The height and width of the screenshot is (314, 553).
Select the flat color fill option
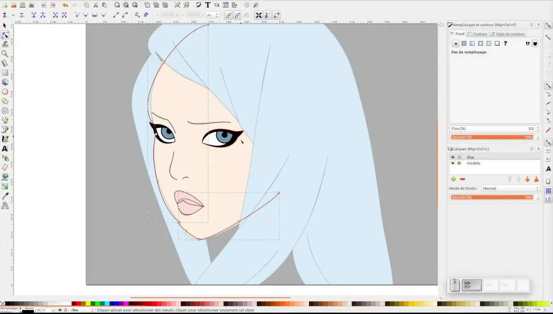pos(463,43)
